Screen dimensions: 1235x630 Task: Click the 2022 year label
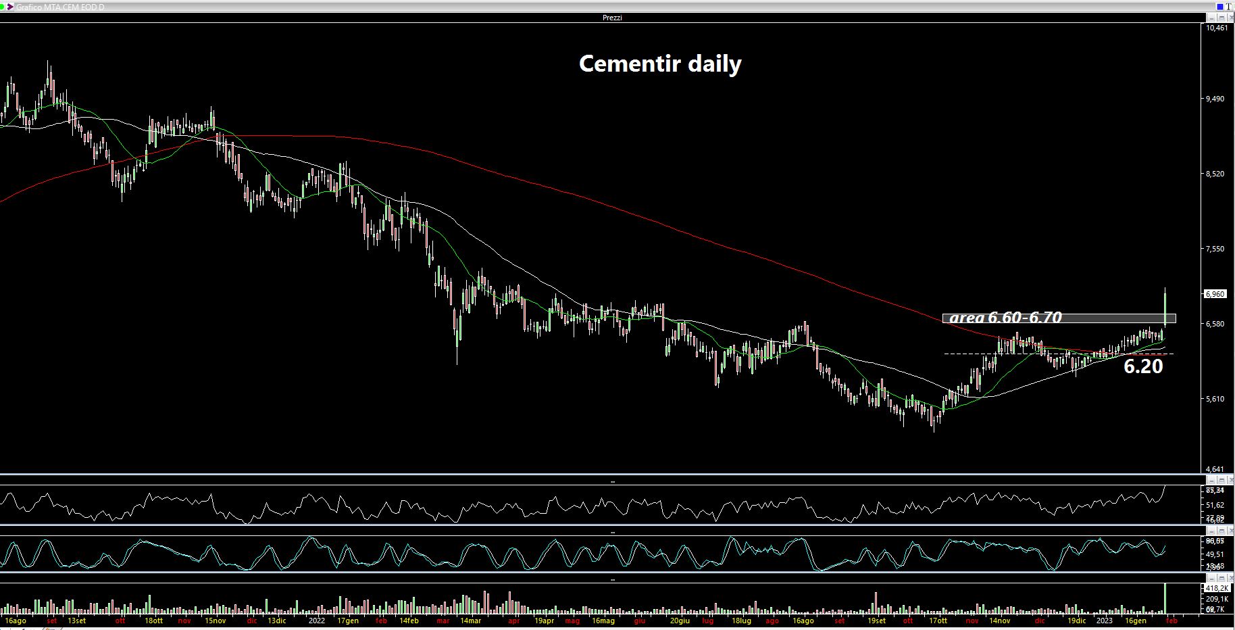click(317, 621)
